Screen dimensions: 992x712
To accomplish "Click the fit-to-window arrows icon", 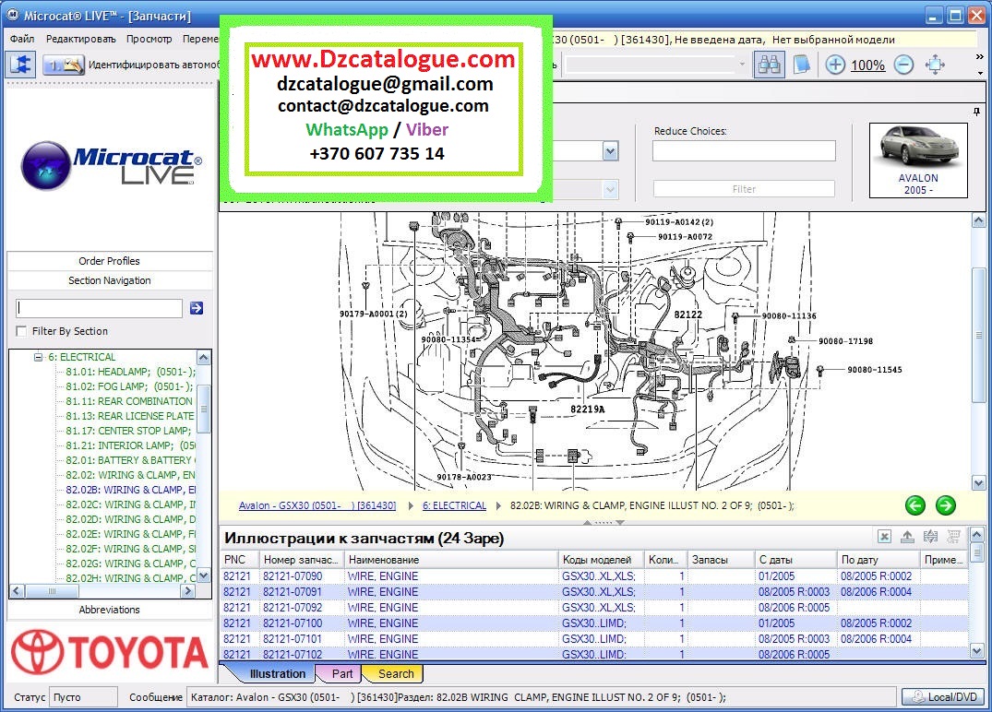I will point(935,65).
